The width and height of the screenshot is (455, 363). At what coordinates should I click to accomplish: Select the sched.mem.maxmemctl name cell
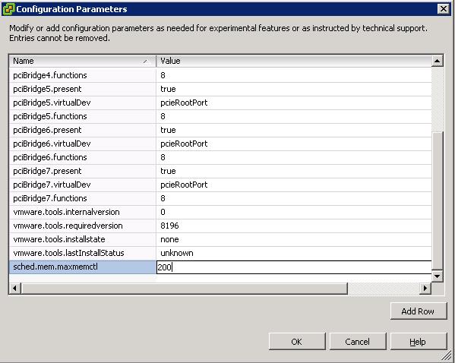[x=82, y=267]
